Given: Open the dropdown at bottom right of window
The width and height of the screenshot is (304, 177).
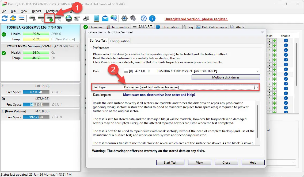Looking at the screenshot, I should [293, 163].
